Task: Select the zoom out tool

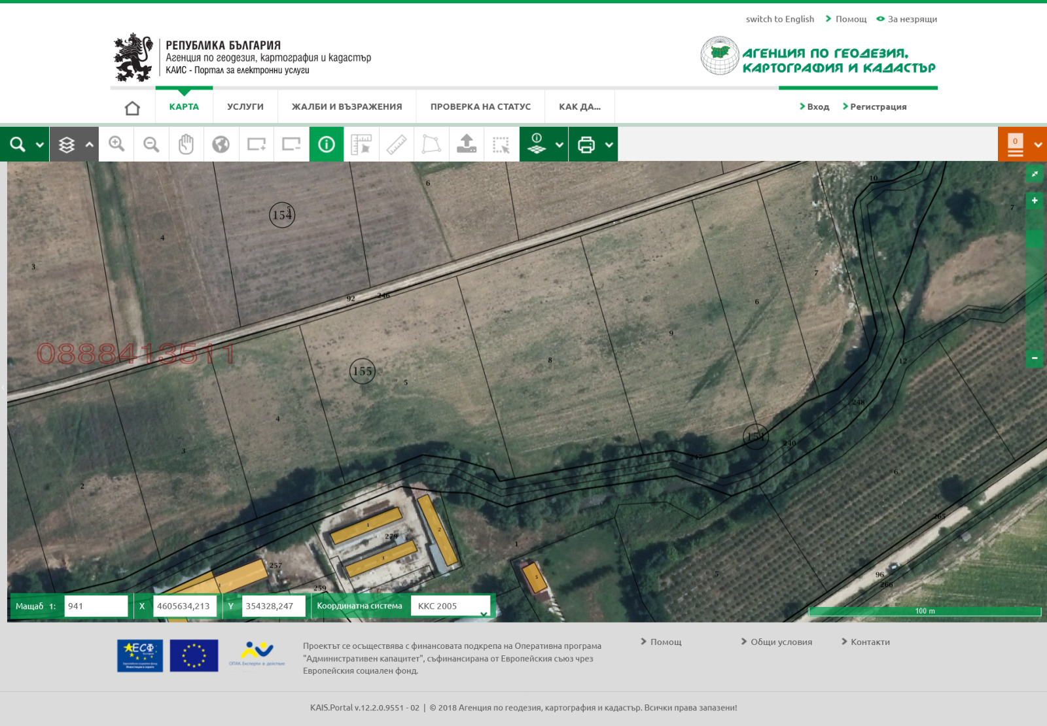Action: (151, 144)
